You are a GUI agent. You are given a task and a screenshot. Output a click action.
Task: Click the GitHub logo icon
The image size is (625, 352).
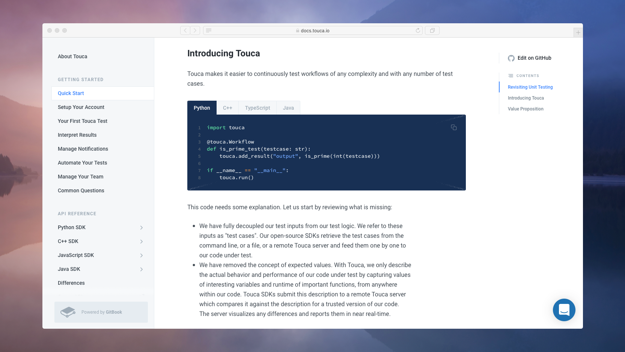[x=511, y=58]
